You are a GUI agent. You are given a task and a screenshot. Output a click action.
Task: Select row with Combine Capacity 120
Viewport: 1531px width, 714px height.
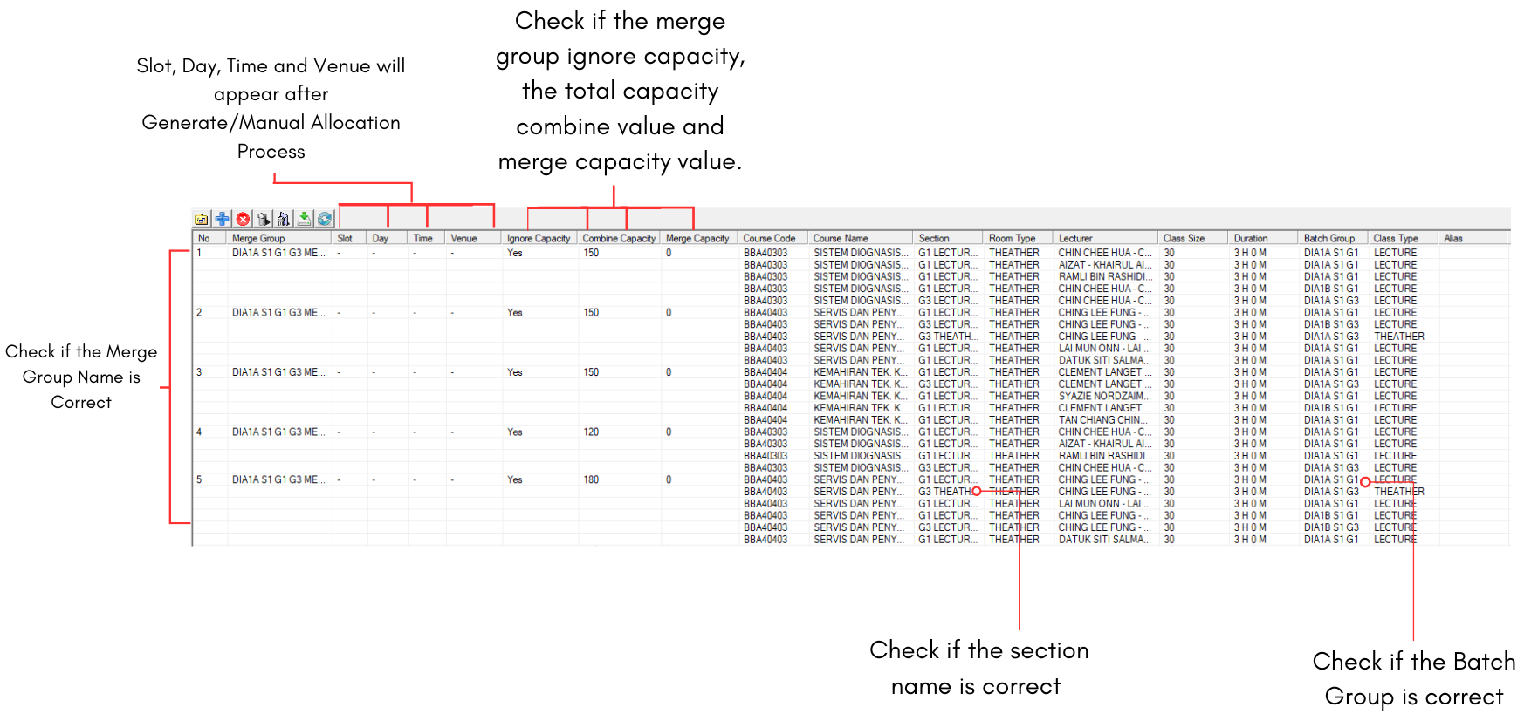tap(591, 432)
